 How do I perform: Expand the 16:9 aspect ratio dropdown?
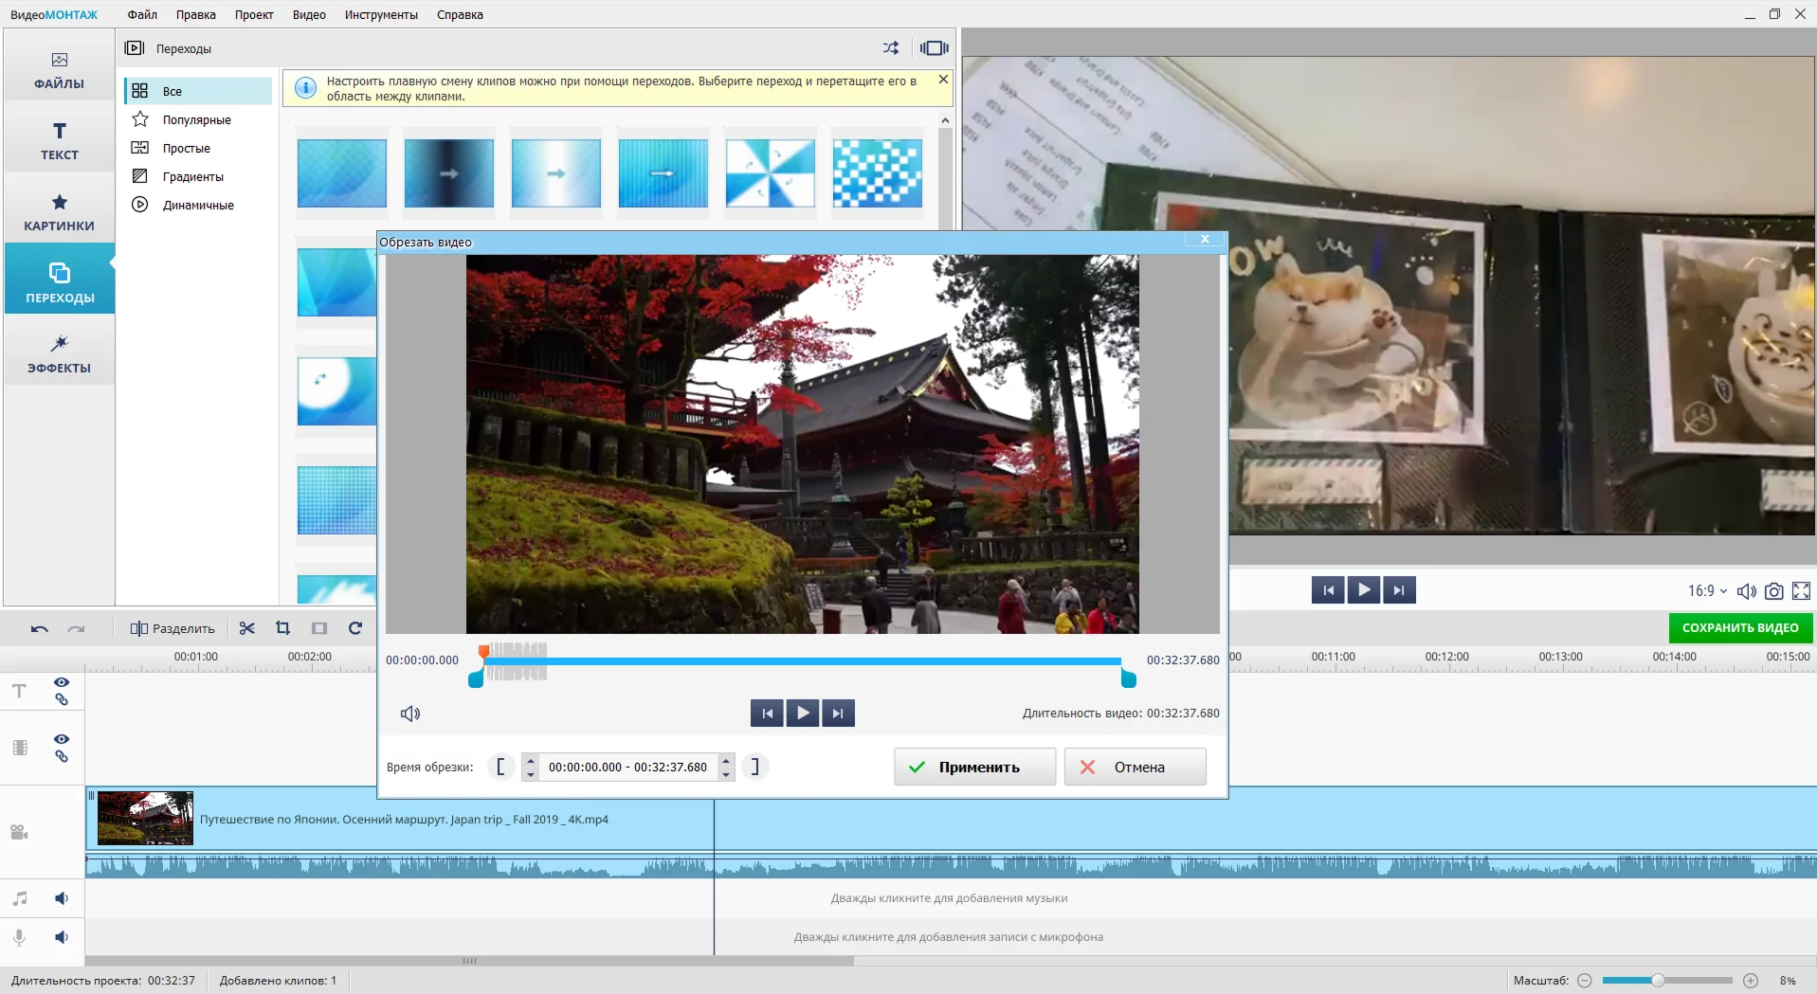point(1707,591)
